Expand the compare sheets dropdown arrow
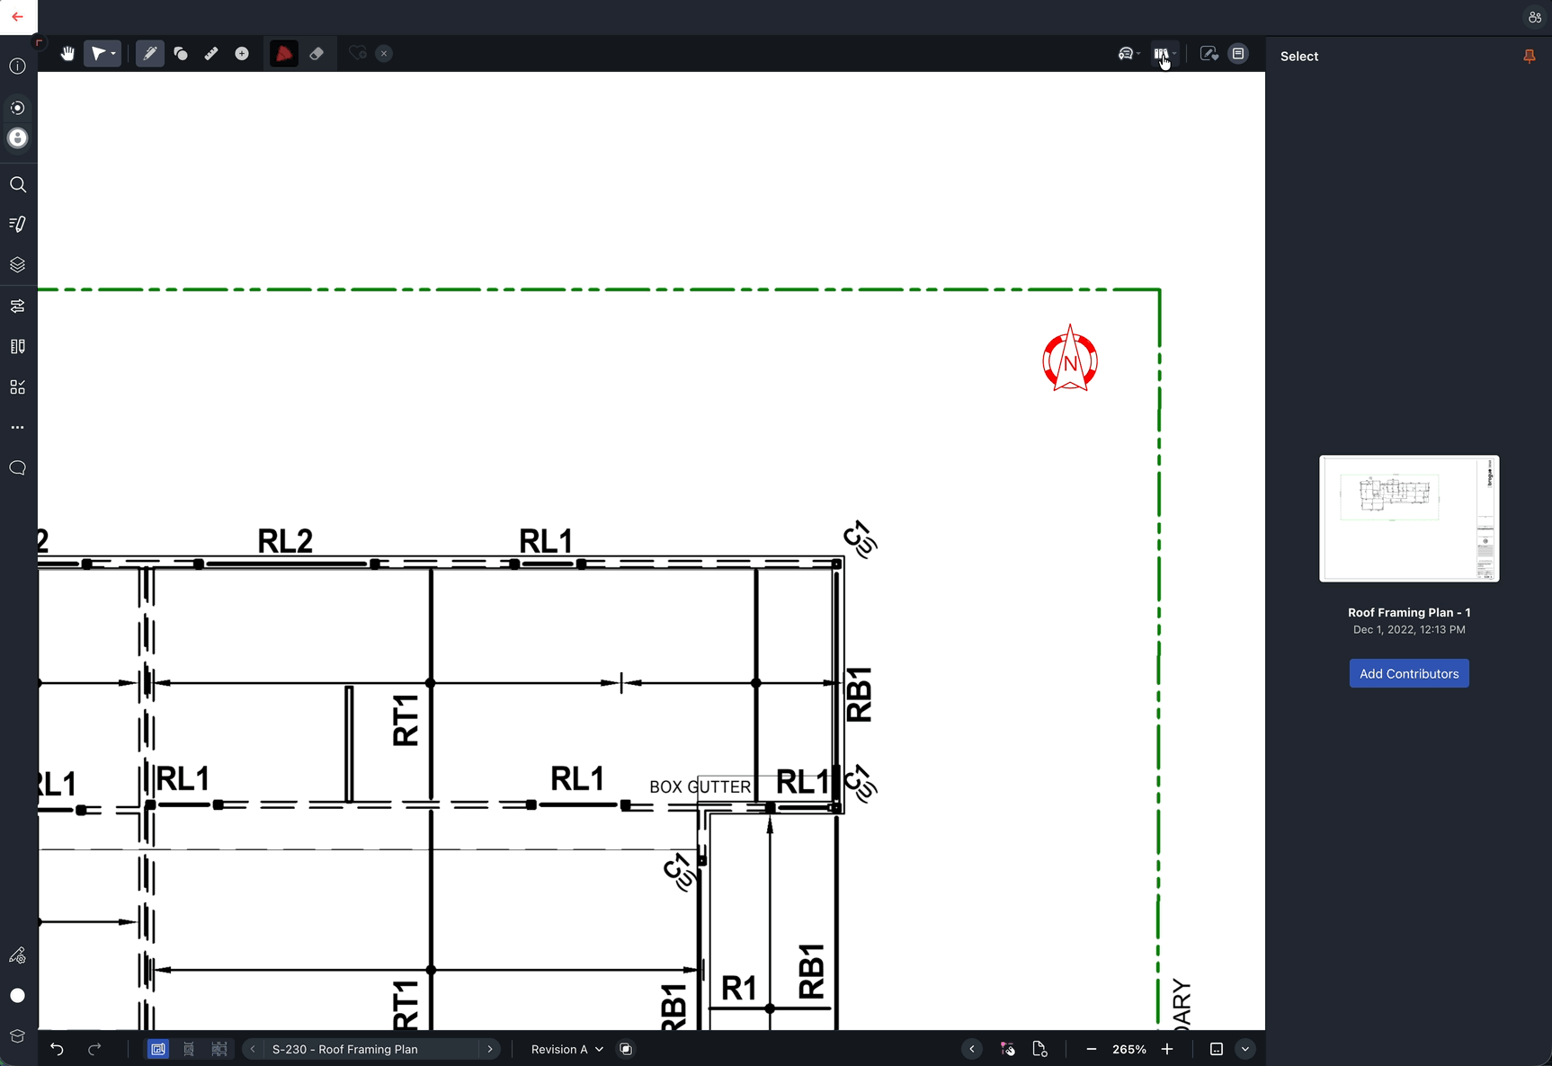The height and width of the screenshot is (1066, 1552). (x=1174, y=54)
